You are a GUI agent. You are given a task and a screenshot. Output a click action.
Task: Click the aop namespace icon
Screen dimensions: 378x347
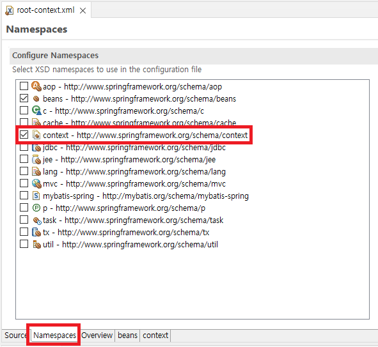36,86
